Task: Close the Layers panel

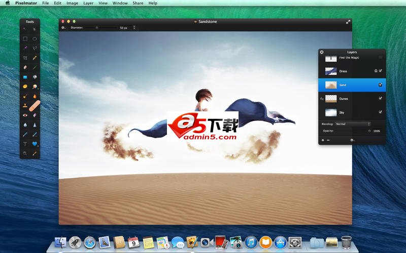Action: tap(322, 52)
